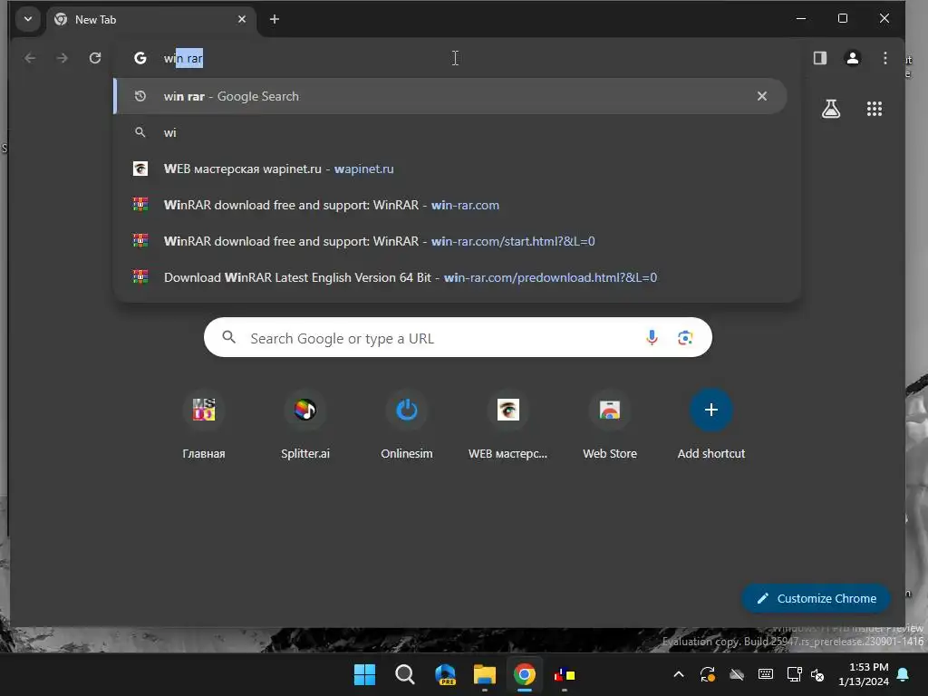Click the Google G icon in address bar
Image resolution: width=928 pixels, height=696 pixels.
[140, 58]
